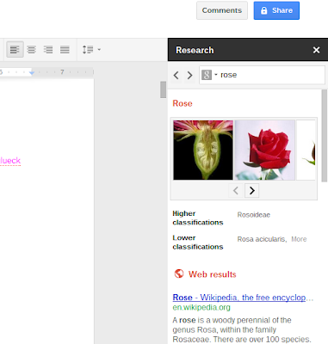The width and height of the screenshot is (328, 344).
Task: Click the blue Share button
Action: point(276,10)
